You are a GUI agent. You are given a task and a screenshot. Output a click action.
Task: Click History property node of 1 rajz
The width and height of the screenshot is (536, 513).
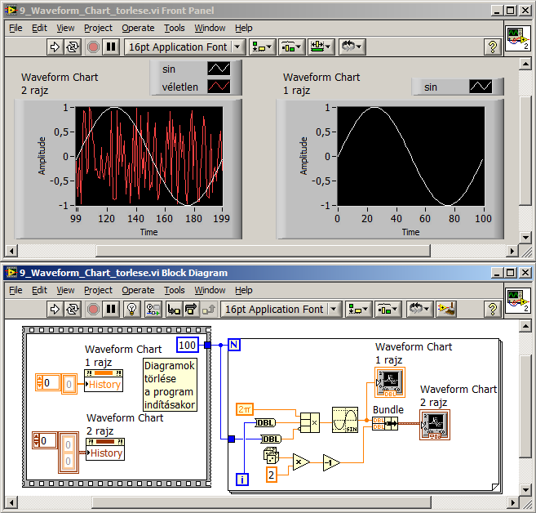104,381
